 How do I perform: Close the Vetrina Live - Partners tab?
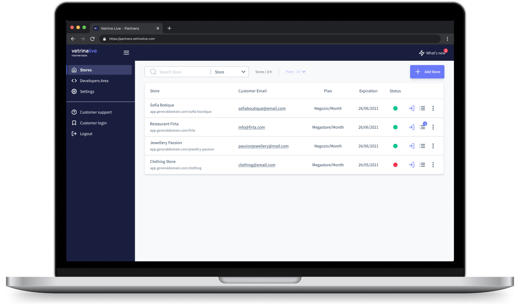pyautogui.click(x=158, y=28)
